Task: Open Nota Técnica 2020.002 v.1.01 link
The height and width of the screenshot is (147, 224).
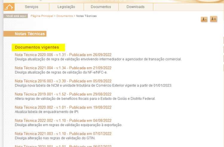Action: tap(63, 107)
